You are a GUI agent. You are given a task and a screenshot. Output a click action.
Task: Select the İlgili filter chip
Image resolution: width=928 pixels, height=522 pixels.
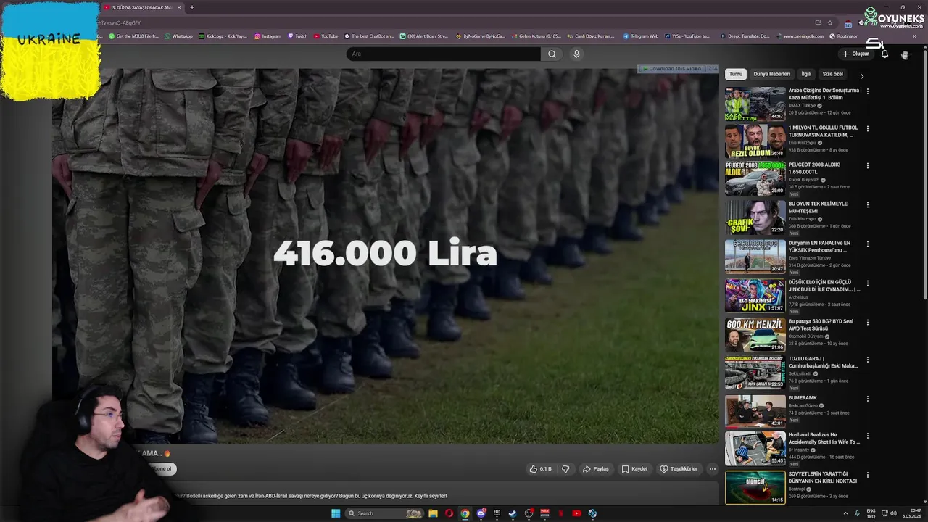[x=806, y=74]
